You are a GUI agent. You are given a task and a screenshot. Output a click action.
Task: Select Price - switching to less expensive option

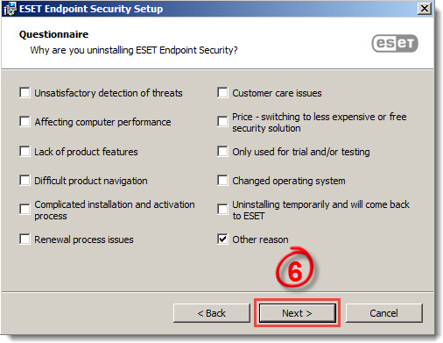point(222,122)
